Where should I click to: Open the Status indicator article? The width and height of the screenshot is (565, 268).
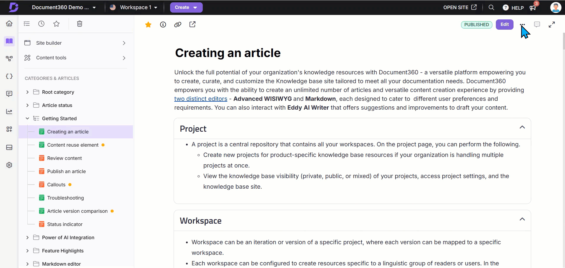pos(65,224)
